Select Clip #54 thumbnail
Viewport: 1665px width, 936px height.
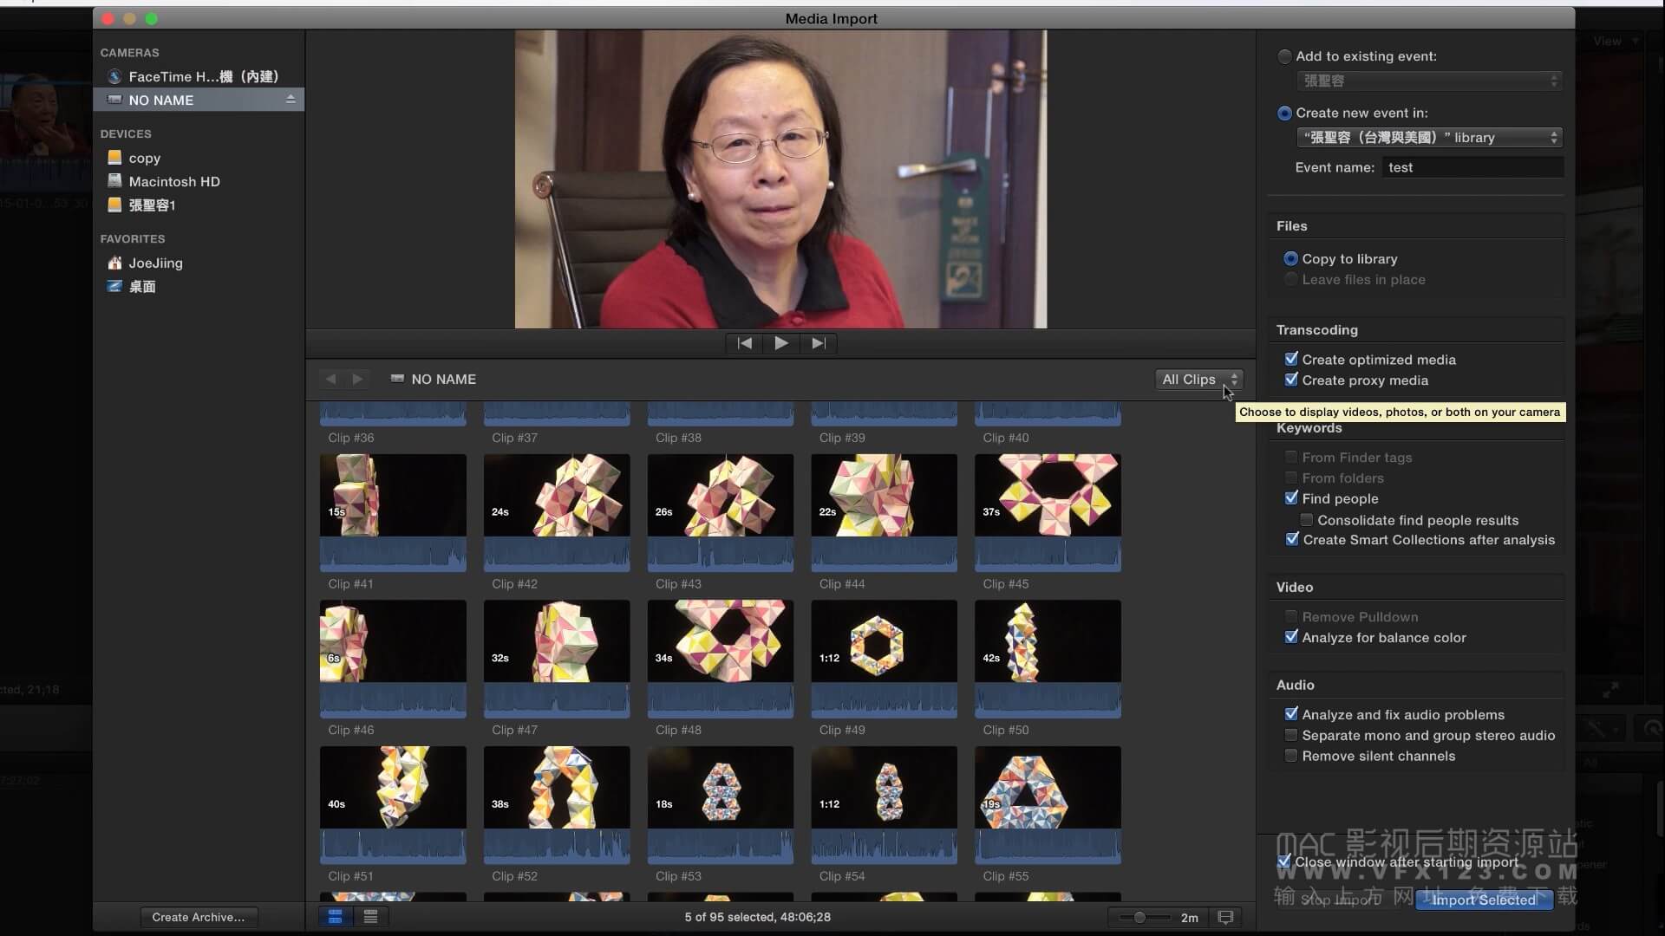coord(885,804)
